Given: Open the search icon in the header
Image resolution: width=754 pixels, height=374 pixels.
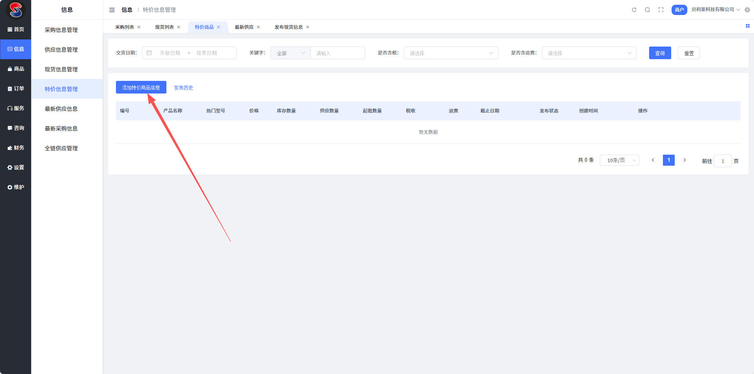Looking at the screenshot, I should pyautogui.click(x=648, y=10).
